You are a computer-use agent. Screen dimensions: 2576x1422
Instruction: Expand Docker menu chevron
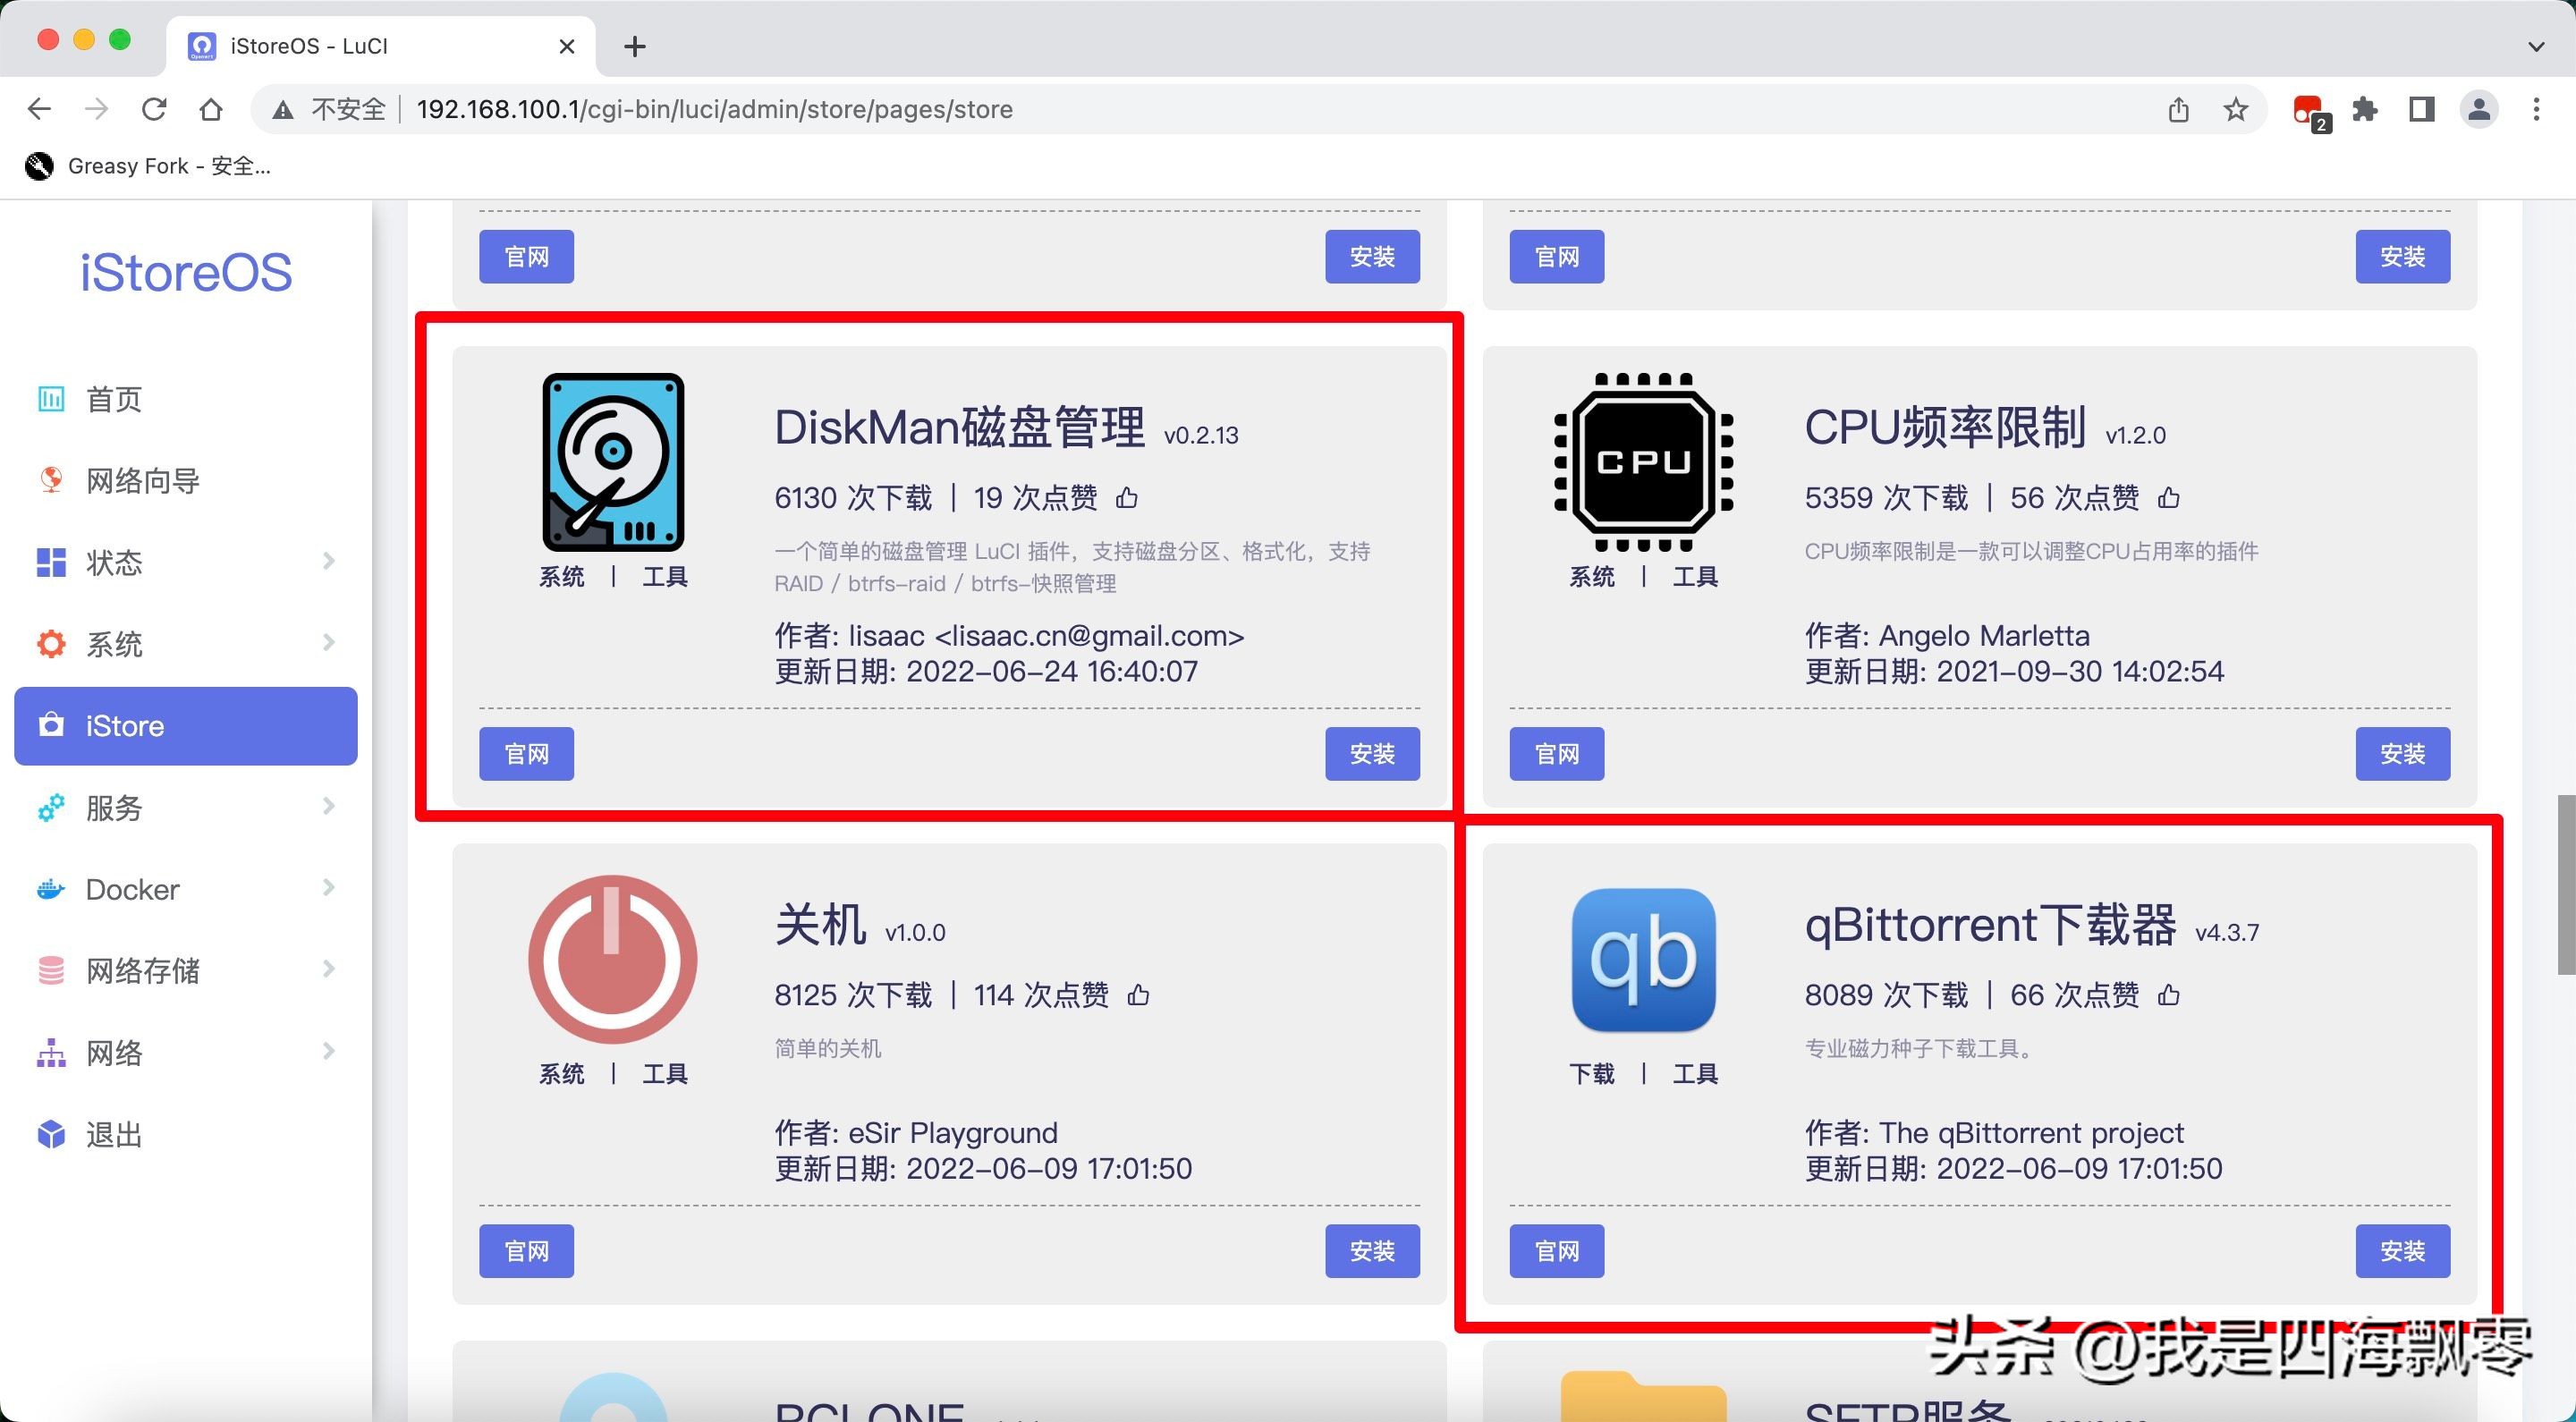[328, 887]
